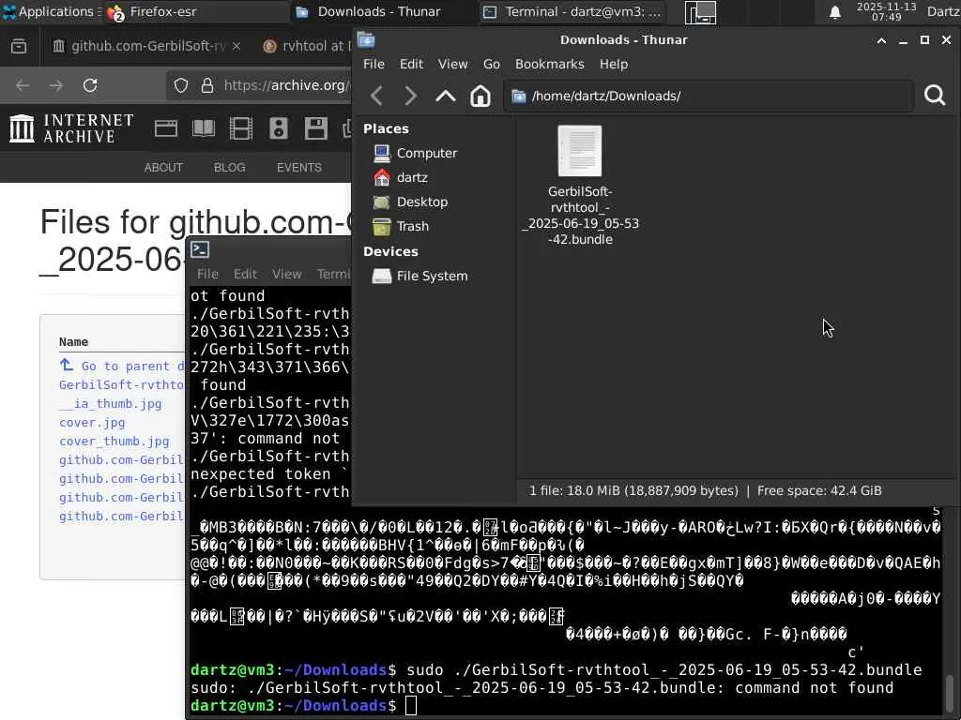Go to home folder in Thunar toolbar
The height and width of the screenshot is (720, 961).
pos(480,96)
